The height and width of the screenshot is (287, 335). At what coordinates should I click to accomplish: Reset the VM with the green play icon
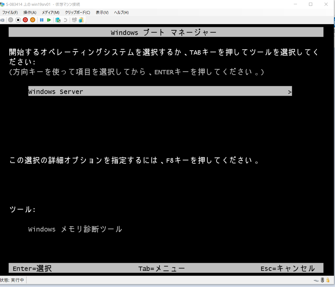coord(49,20)
